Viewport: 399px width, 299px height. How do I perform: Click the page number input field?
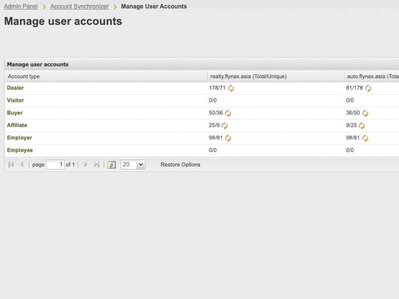click(55, 164)
